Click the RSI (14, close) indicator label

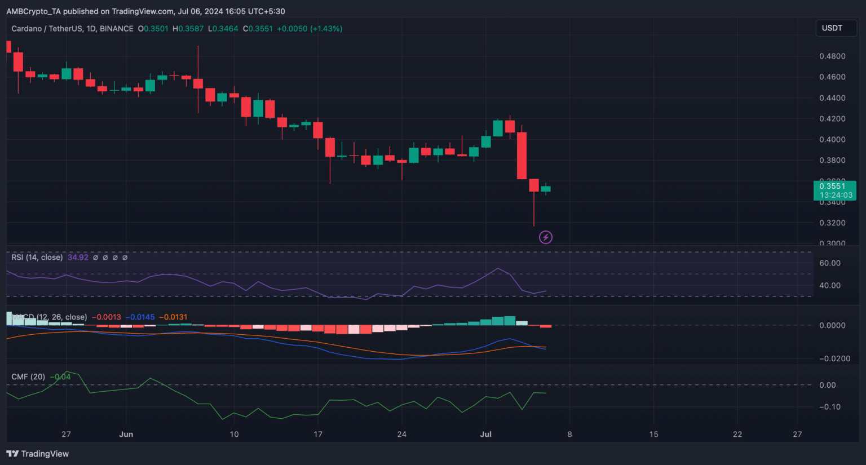[x=37, y=258]
